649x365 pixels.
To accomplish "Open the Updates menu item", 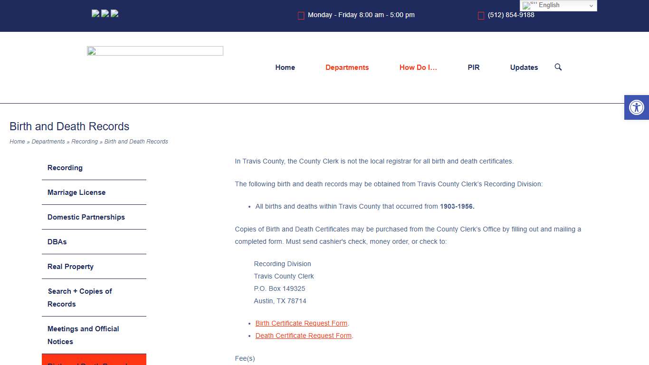I will tap(524, 67).
